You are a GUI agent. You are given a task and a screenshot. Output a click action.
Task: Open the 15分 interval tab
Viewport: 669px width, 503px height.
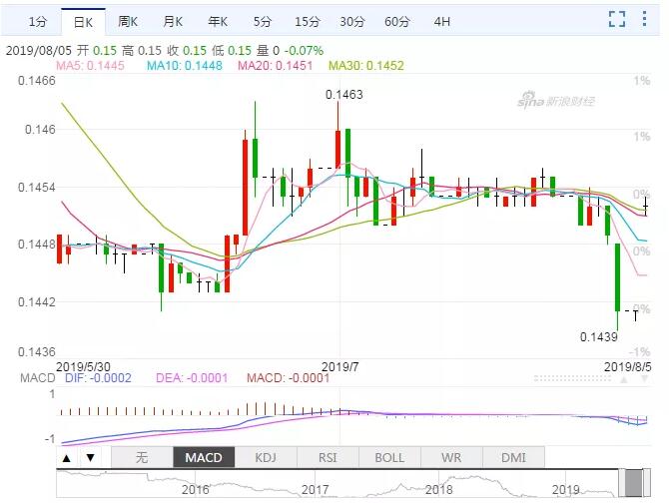(x=308, y=21)
